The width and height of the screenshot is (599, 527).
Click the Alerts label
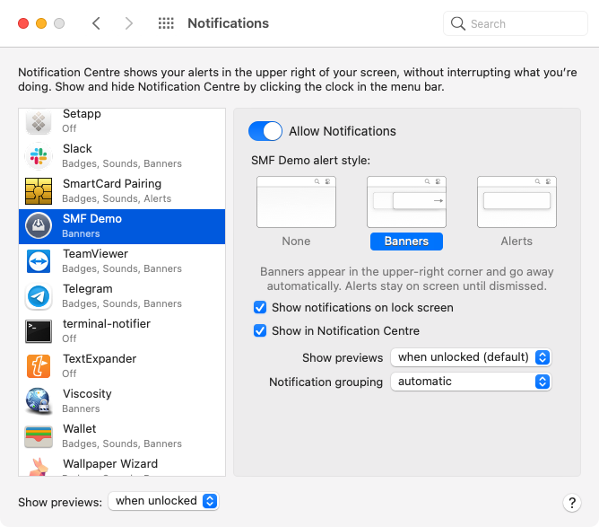517,242
